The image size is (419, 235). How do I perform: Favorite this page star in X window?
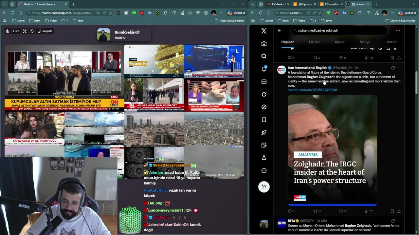(x=320, y=13)
